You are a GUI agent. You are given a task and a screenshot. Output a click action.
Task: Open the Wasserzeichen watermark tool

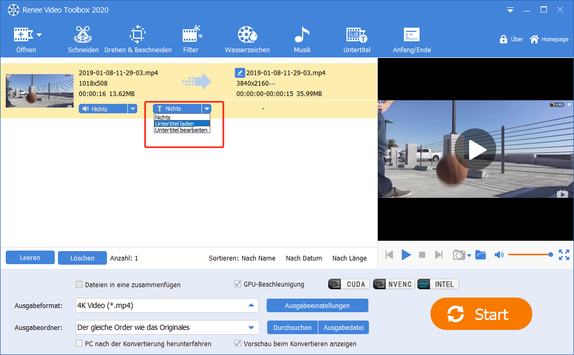[x=247, y=40]
